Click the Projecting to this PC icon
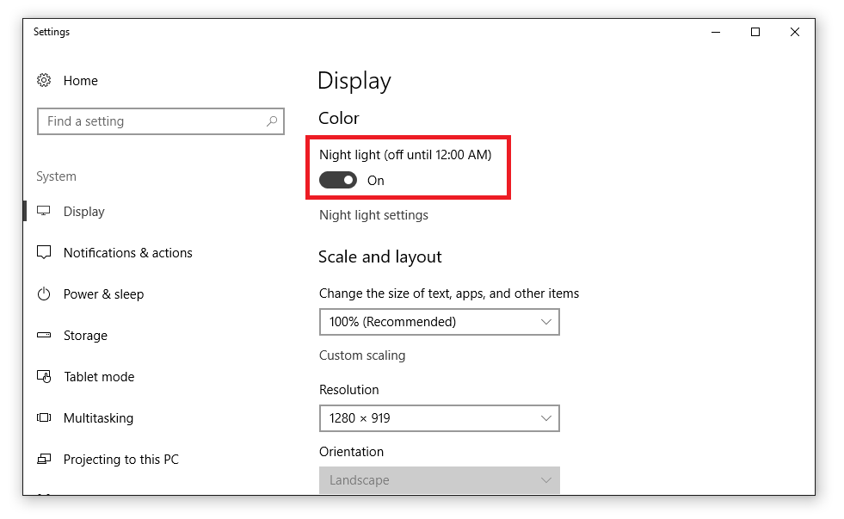 click(44, 459)
